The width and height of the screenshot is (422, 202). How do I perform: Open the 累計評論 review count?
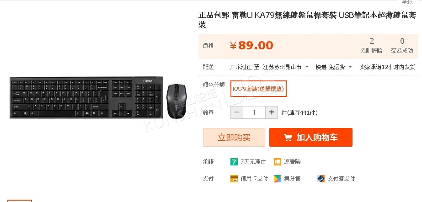point(371,45)
